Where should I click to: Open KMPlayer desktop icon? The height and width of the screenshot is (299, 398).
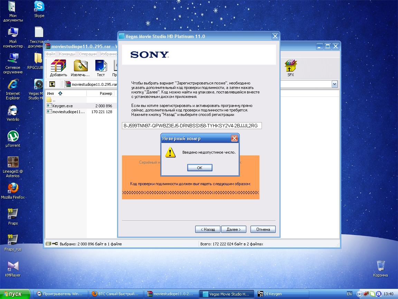[x=13, y=269]
